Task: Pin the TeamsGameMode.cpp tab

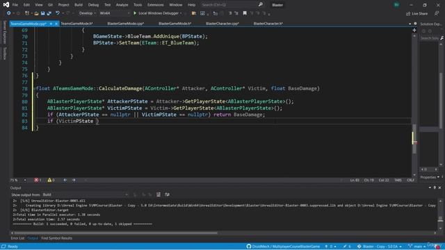Action: pyautogui.click(x=51, y=24)
